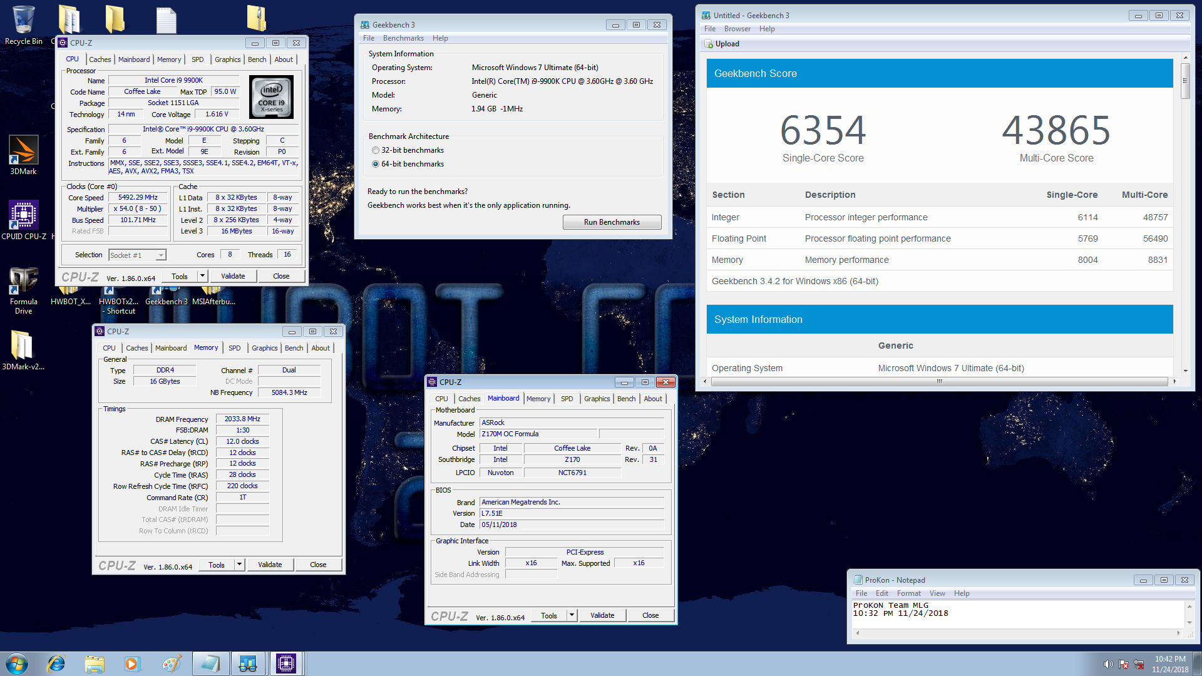Click the ProKon Notepad title bar icon
Screen dimensions: 1202x676
(858, 580)
